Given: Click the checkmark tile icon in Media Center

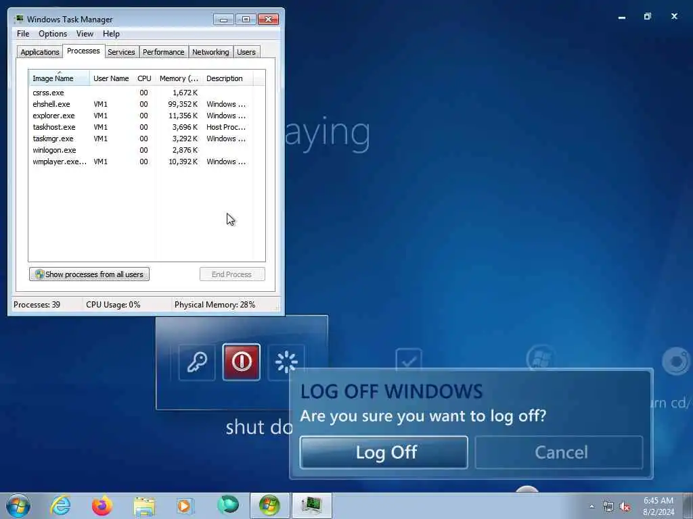Looking at the screenshot, I should [409, 360].
